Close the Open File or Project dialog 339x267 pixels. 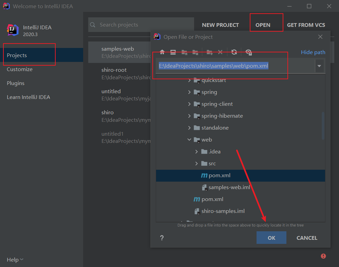click(320, 37)
